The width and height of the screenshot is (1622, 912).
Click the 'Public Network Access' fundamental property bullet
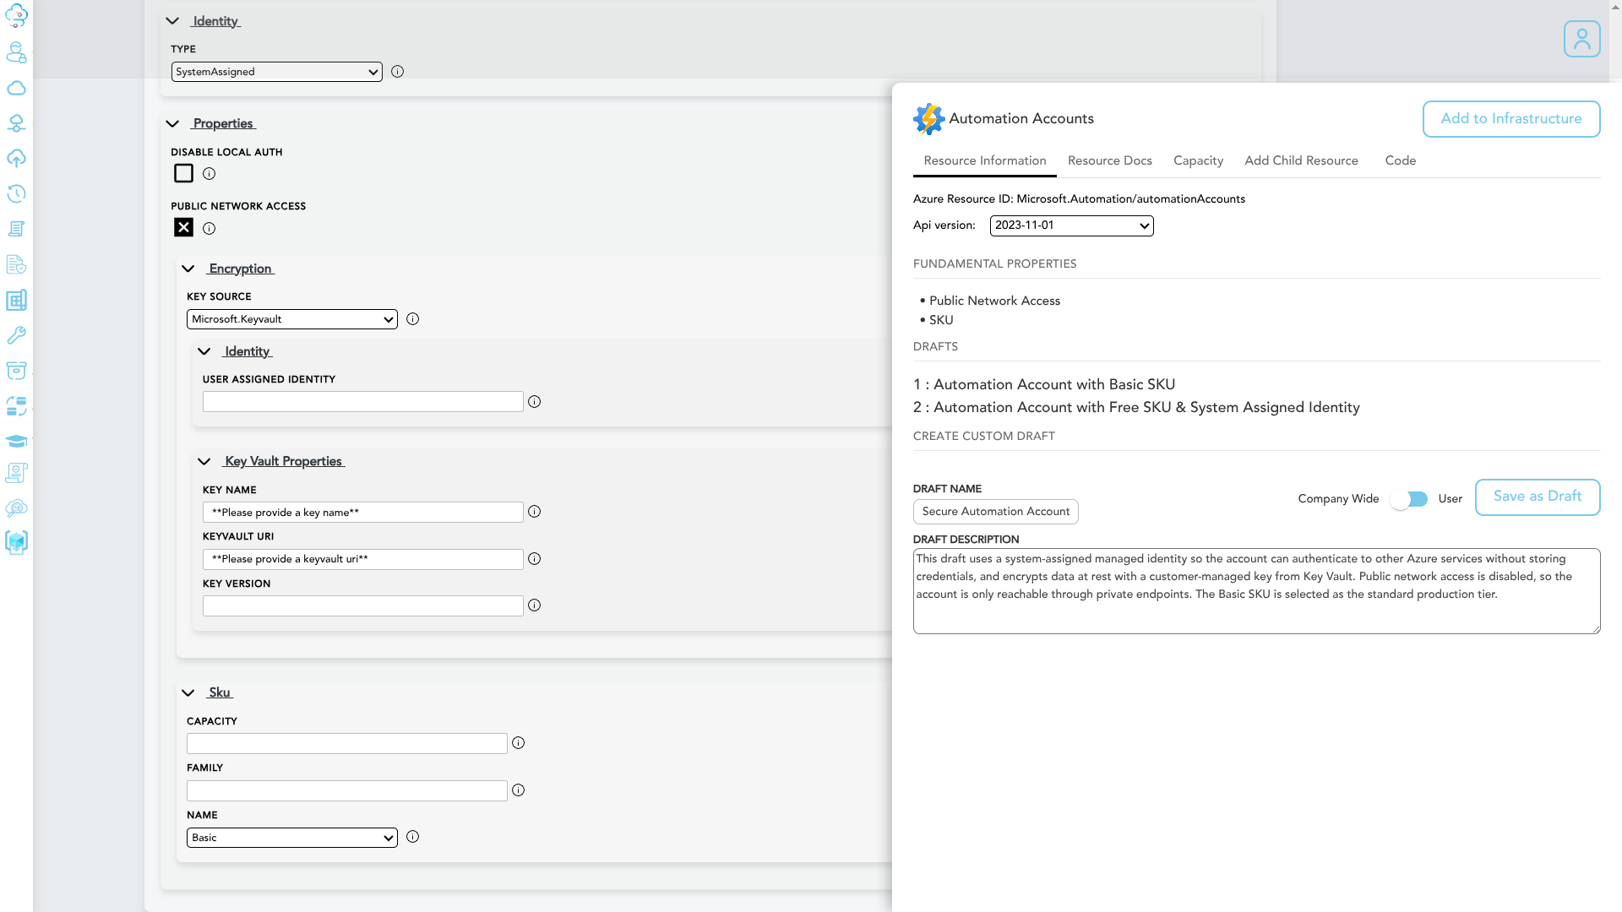pyautogui.click(x=993, y=301)
